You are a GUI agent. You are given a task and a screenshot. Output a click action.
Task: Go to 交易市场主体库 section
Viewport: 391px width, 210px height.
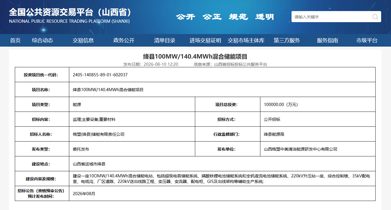(x=246, y=40)
